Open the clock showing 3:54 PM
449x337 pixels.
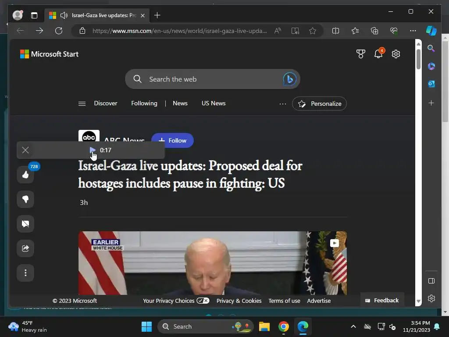coord(417,326)
